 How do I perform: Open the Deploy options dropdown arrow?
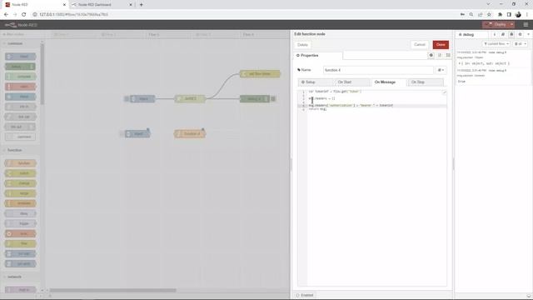tap(512, 24)
